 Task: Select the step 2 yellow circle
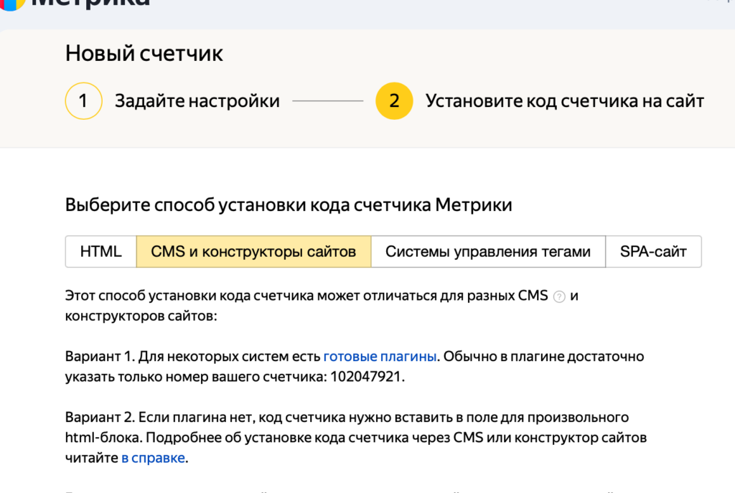pyautogui.click(x=394, y=100)
